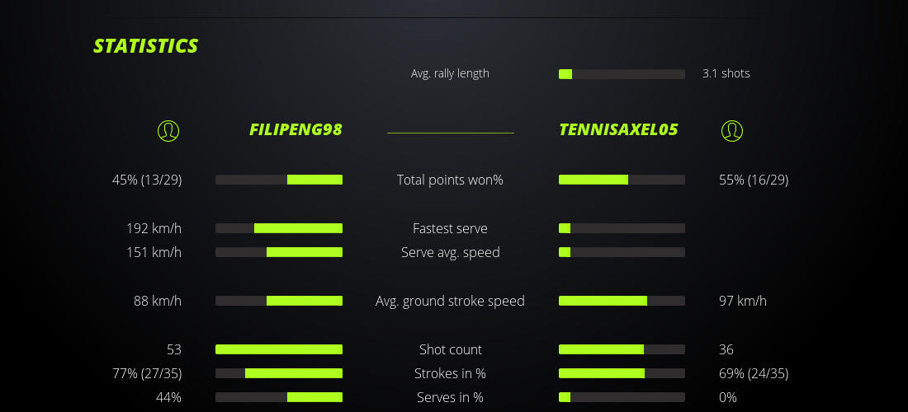Image resolution: width=908 pixels, height=412 pixels.
Task: Click FILIPENG98's Total points won bar
Action: click(x=279, y=180)
